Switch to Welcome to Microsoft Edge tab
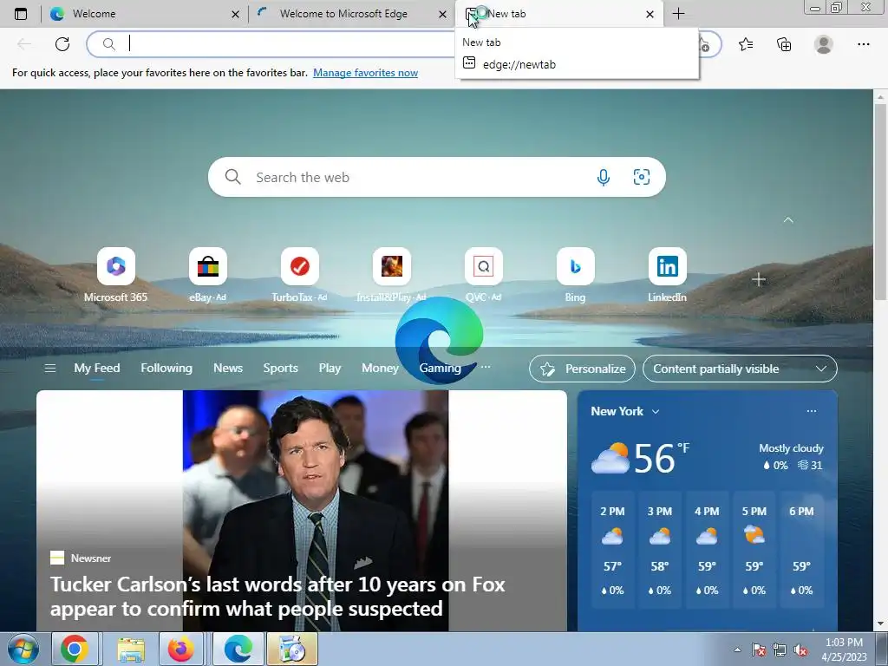The height and width of the screenshot is (666, 888). [343, 14]
